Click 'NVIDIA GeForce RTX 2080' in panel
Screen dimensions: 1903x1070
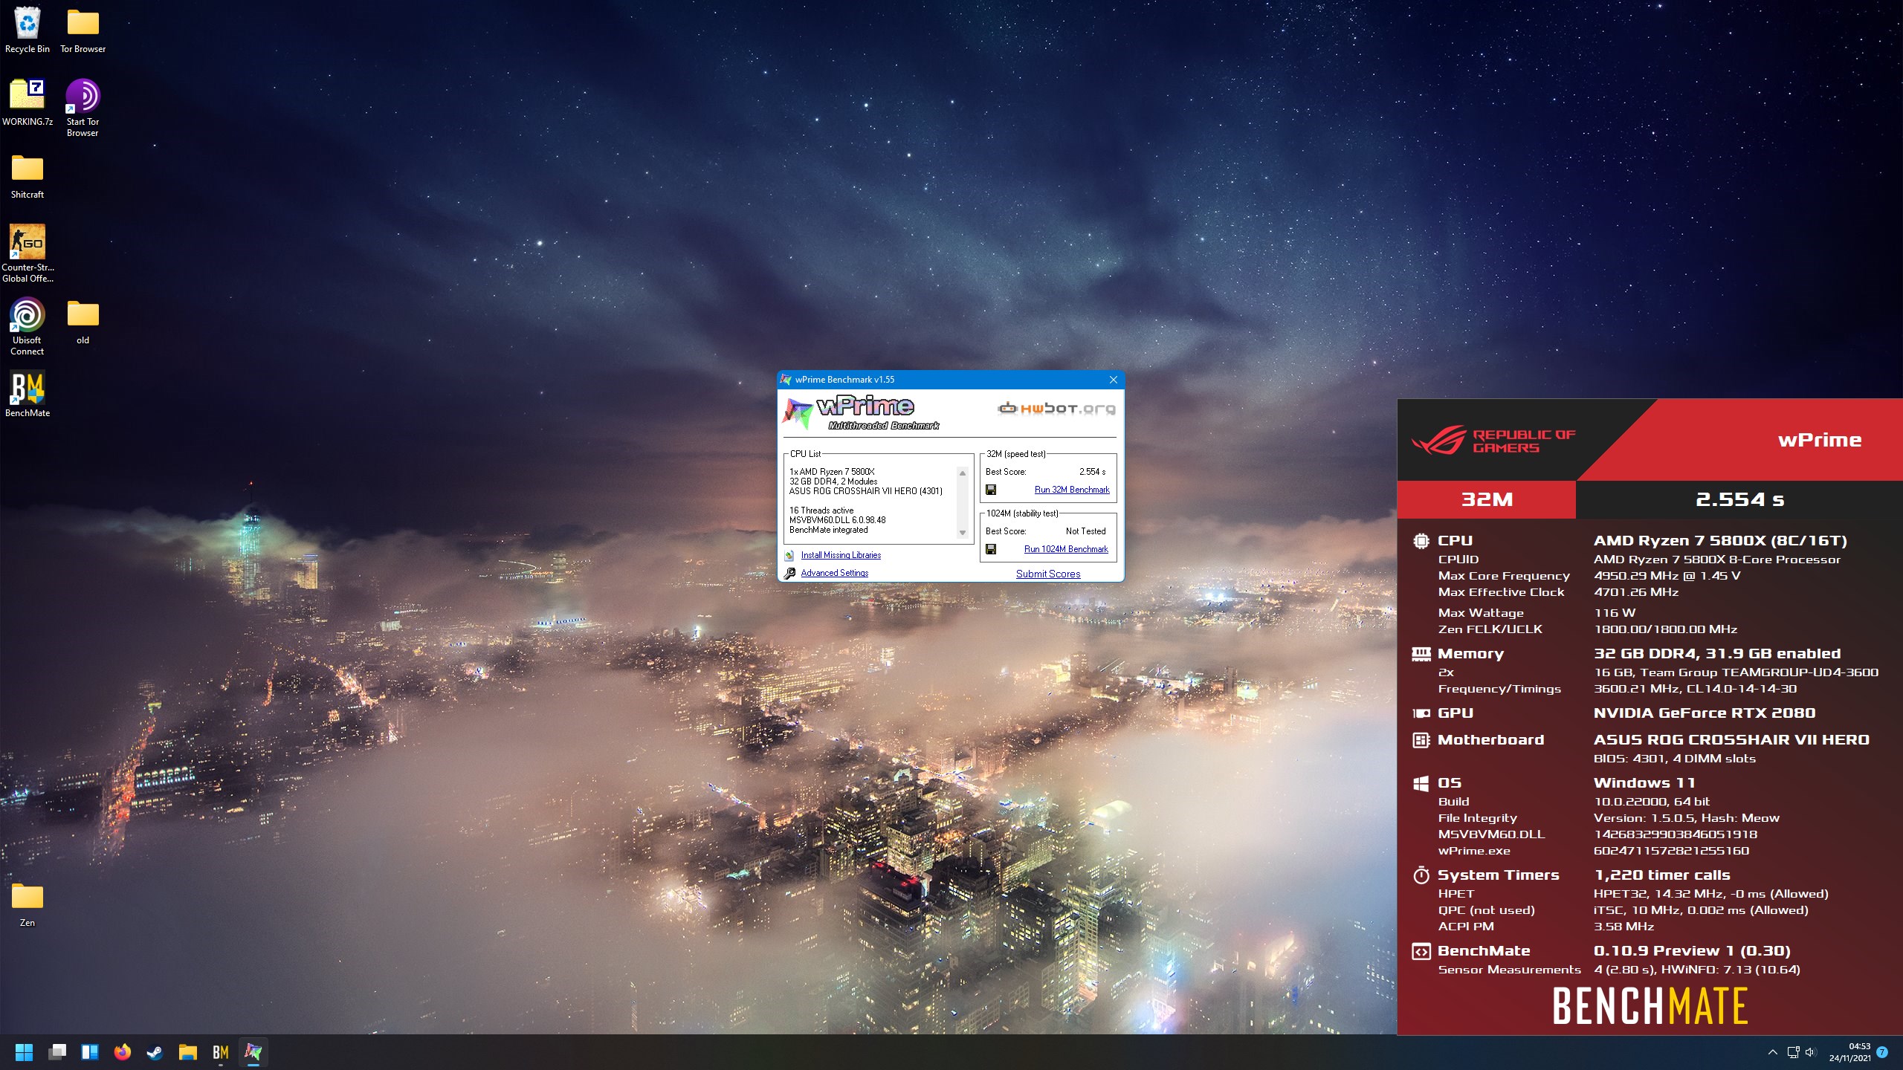click(1705, 713)
